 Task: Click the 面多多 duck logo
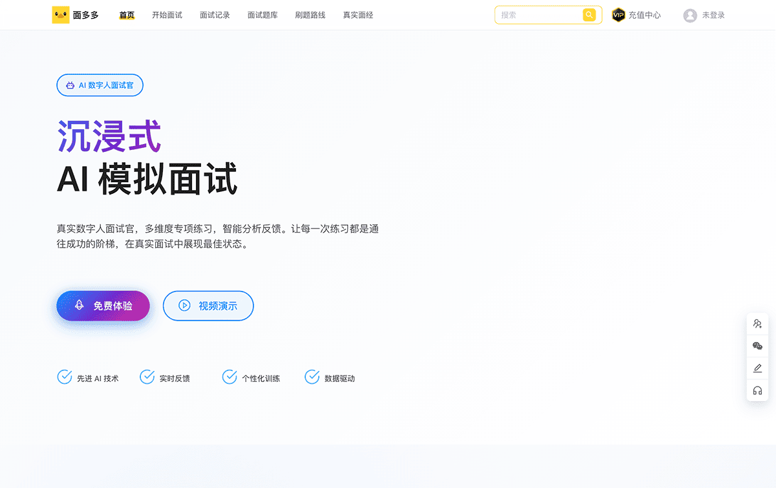pyautogui.click(x=61, y=15)
